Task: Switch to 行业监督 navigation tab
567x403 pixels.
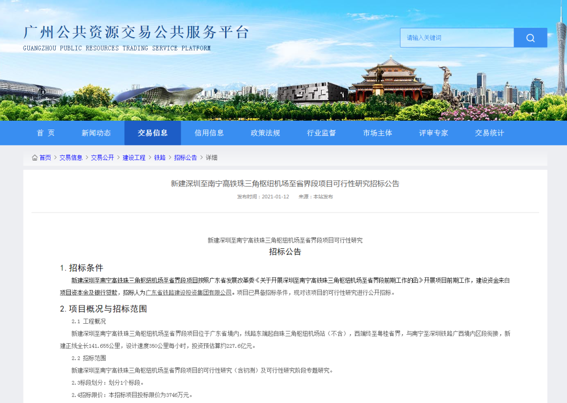Action: coord(321,133)
